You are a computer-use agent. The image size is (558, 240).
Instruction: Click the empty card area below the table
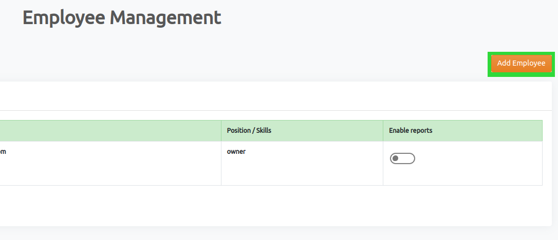click(257, 205)
